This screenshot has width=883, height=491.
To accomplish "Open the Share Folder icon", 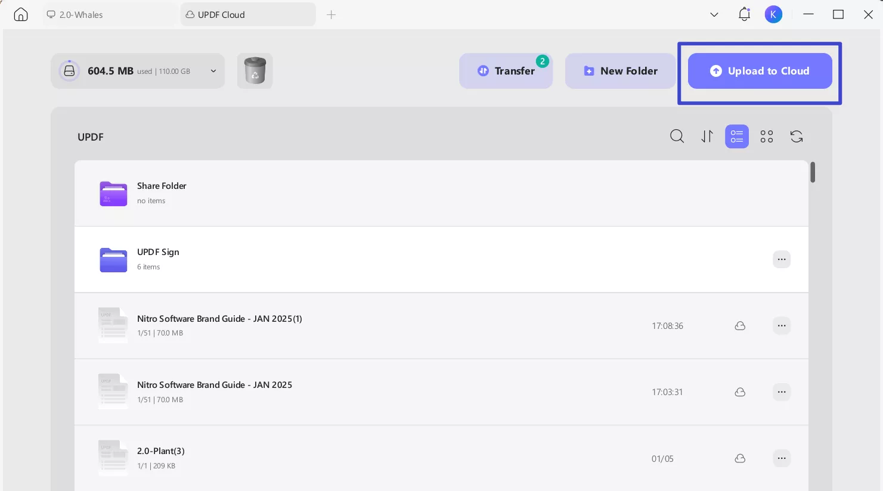I will click(x=113, y=193).
